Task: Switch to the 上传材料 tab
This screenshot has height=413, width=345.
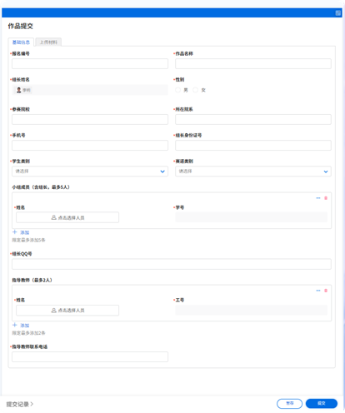Action: (x=48, y=42)
